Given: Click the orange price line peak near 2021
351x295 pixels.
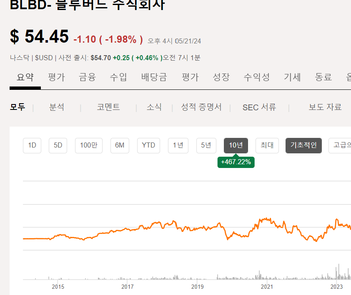Looking at the screenshot, I should point(266,219).
